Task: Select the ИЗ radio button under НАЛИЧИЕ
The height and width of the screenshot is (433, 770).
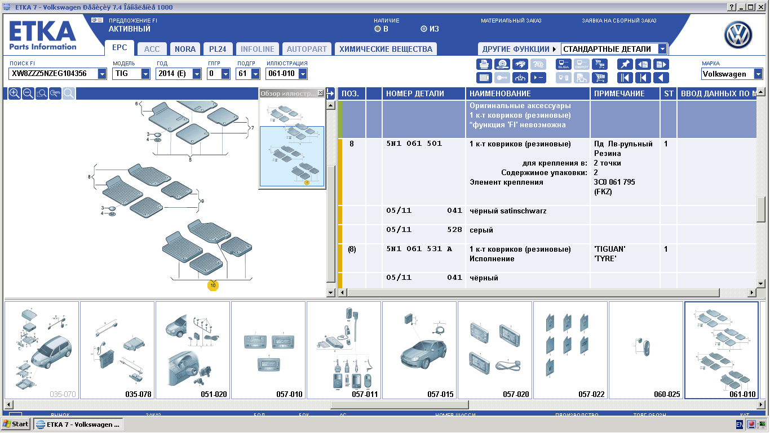Action: click(424, 29)
